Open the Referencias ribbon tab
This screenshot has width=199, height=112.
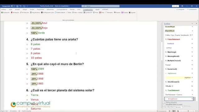pyautogui.click(x=50, y=10)
